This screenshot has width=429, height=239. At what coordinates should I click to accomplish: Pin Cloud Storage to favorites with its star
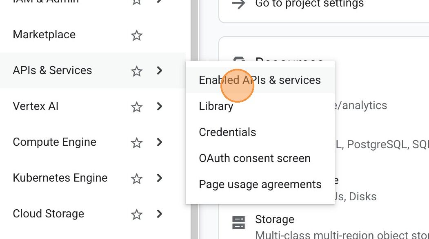(x=137, y=214)
